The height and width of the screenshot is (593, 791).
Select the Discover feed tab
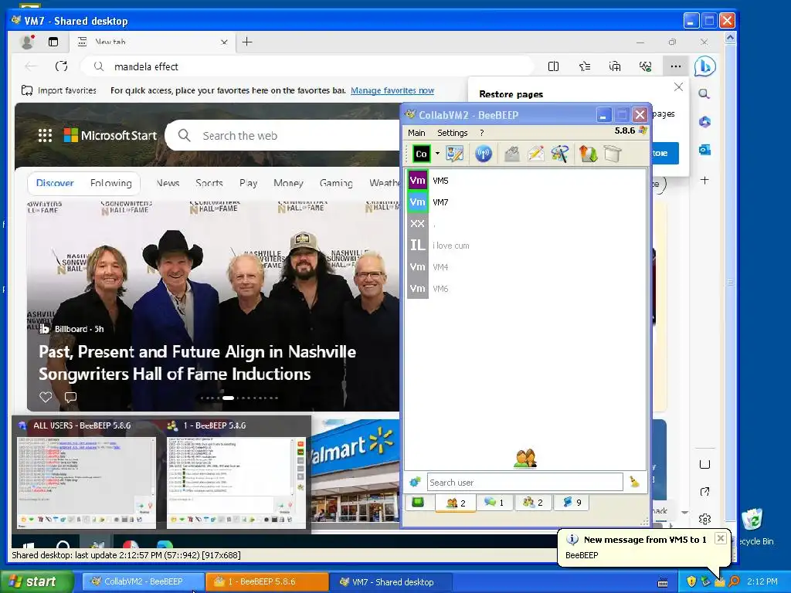point(55,183)
